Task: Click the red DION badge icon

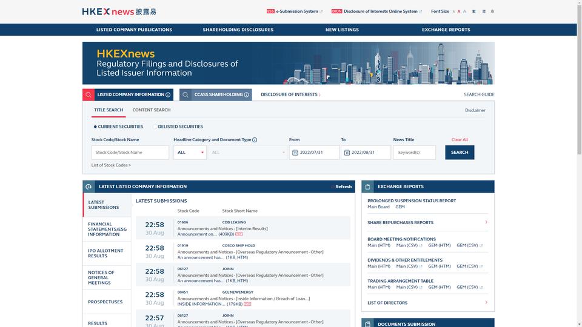Action: tap(336, 12)
